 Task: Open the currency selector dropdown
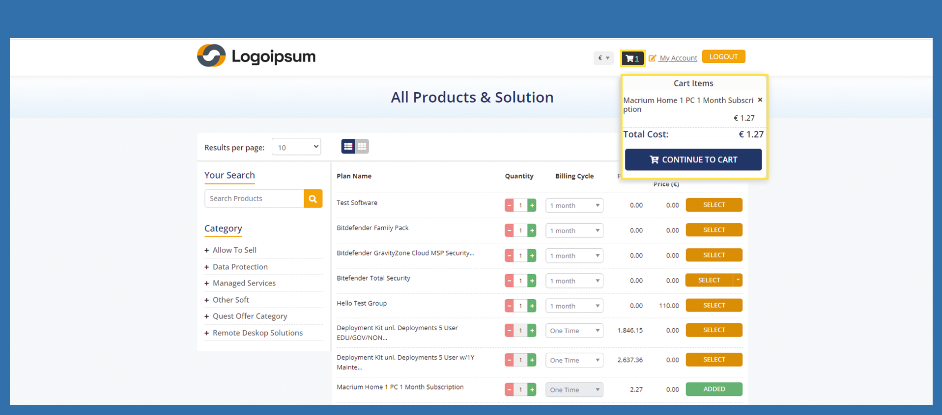[x=603, y=58]
